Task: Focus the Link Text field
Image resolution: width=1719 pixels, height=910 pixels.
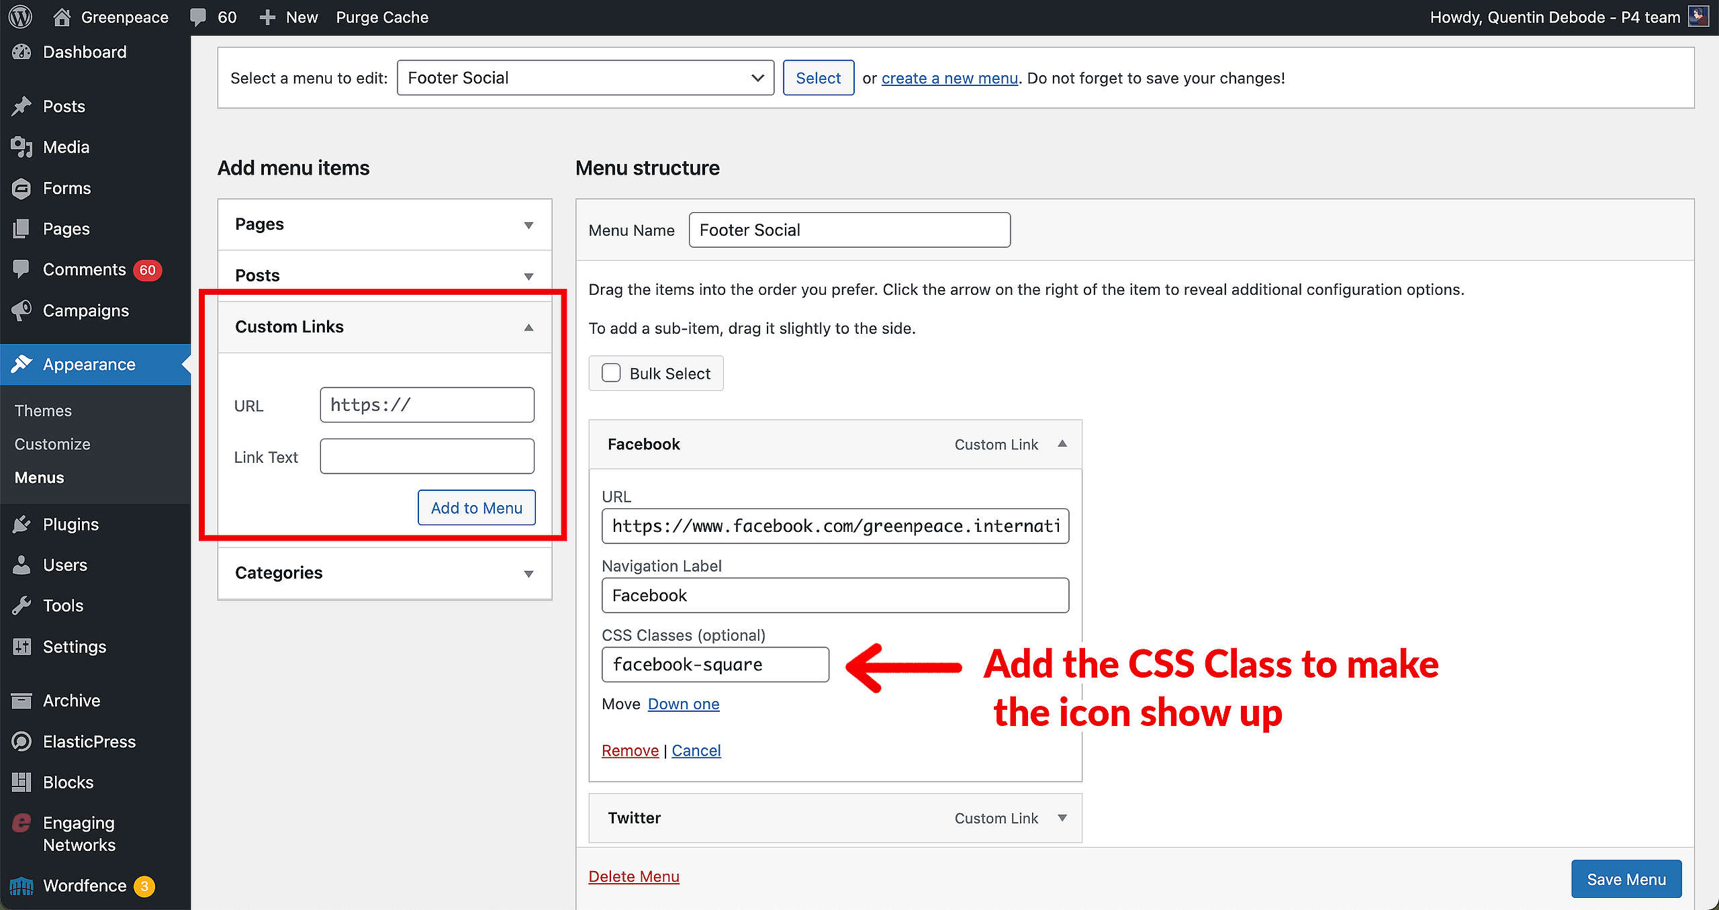Action: tap(427, 456)
